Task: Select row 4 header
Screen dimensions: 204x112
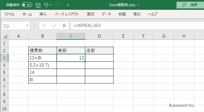Action: (x=4, y=65)
